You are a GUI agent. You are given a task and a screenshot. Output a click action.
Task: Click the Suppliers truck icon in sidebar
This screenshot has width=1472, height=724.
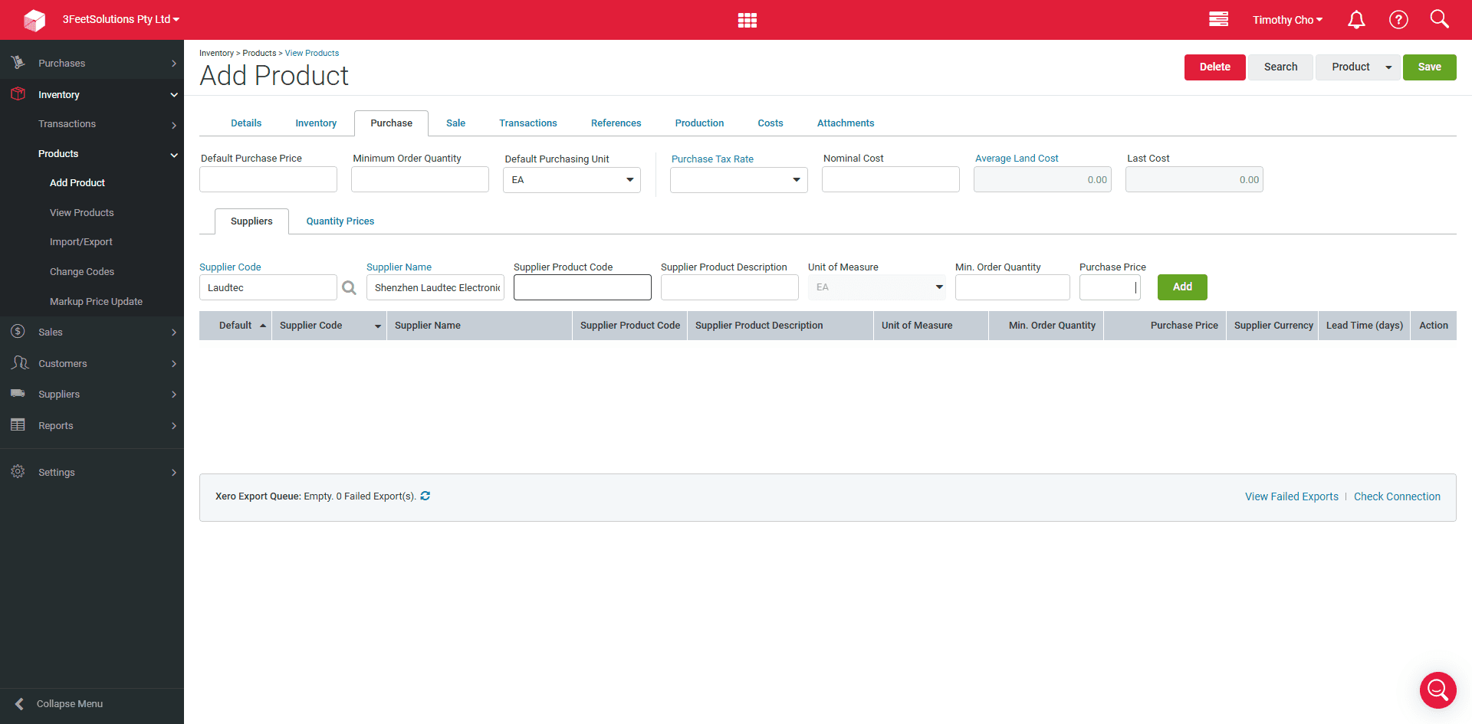coord(18,393)
